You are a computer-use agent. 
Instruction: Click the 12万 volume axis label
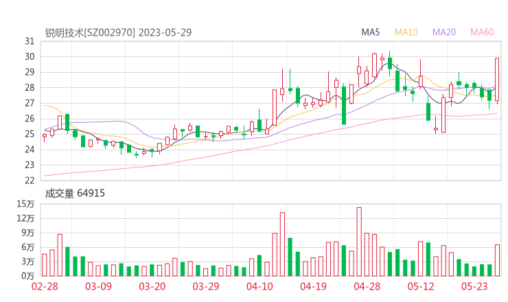pyautogui.click(x=25, y=218)
